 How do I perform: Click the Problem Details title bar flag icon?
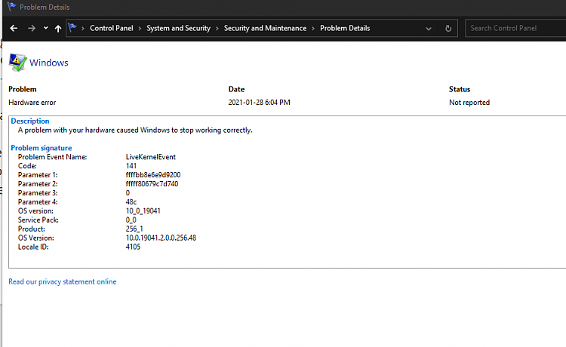[11, 7]
